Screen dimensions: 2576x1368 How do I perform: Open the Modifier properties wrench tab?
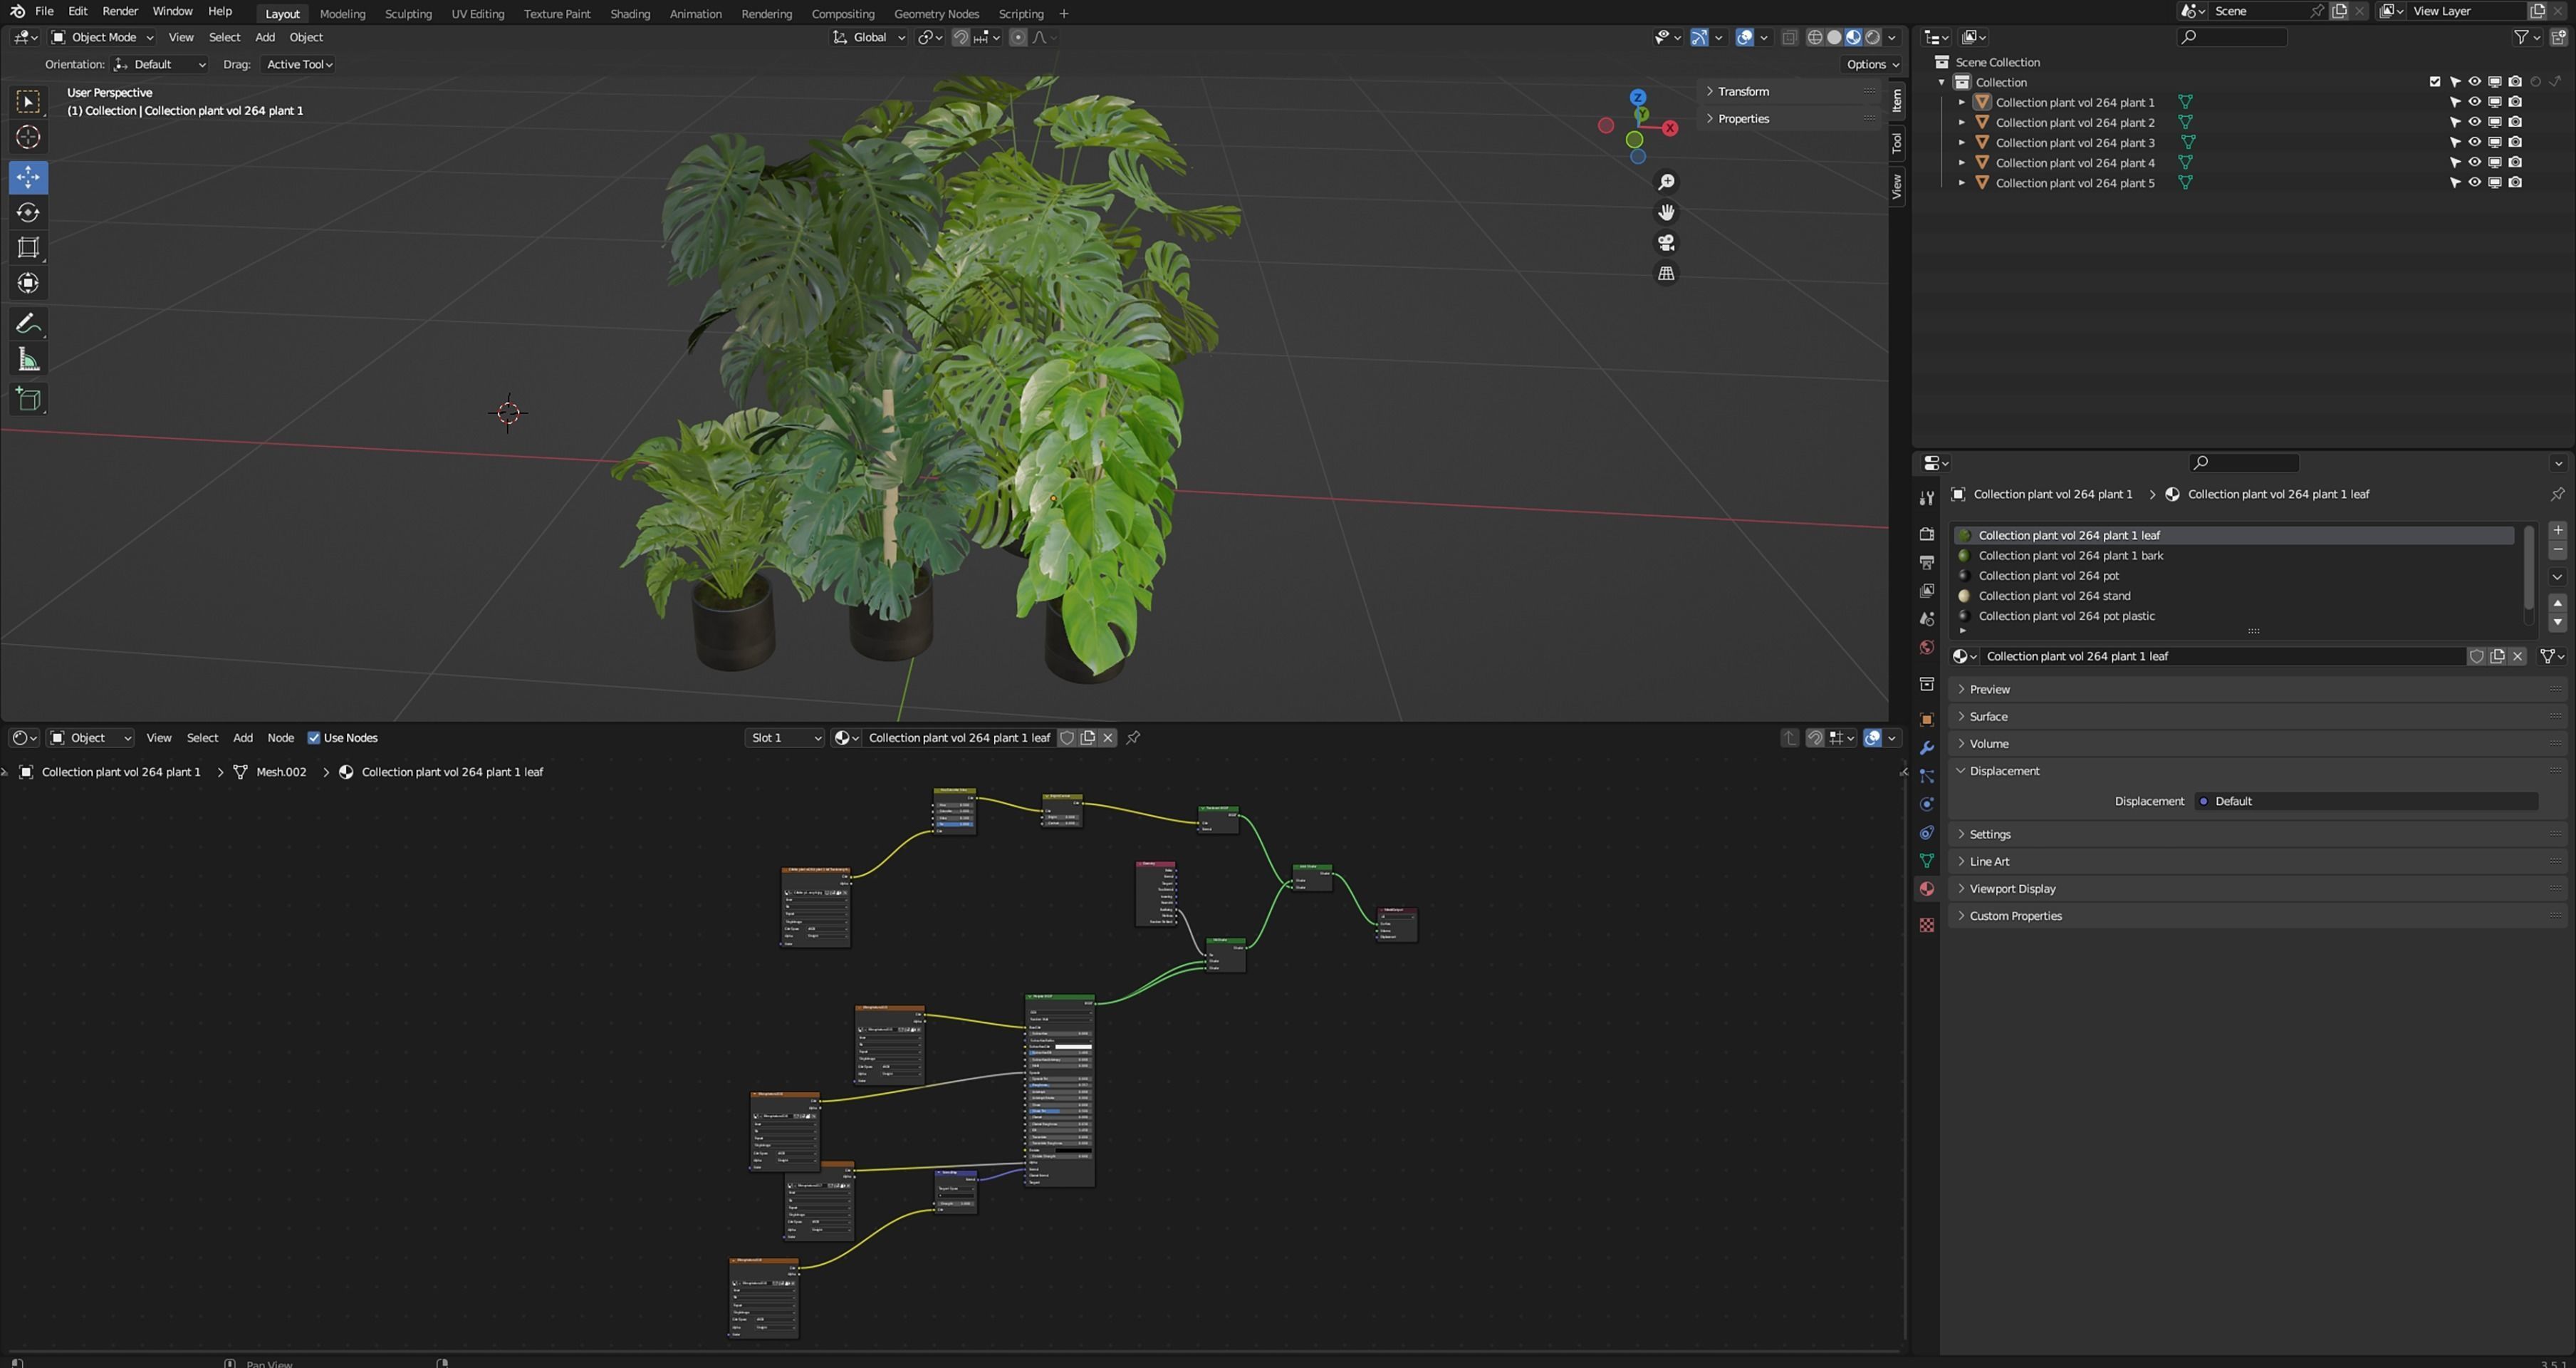pos(1926,747)
